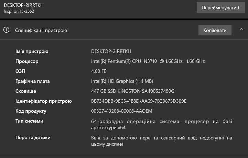Screen dimensions: 248x158
Task: Select the Intel(R) Pentium(R) CPU N3710 value
Action: (148, 61)
